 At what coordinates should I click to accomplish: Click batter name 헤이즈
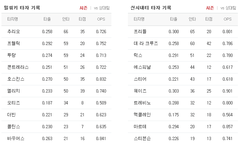[x=140, y=91]
